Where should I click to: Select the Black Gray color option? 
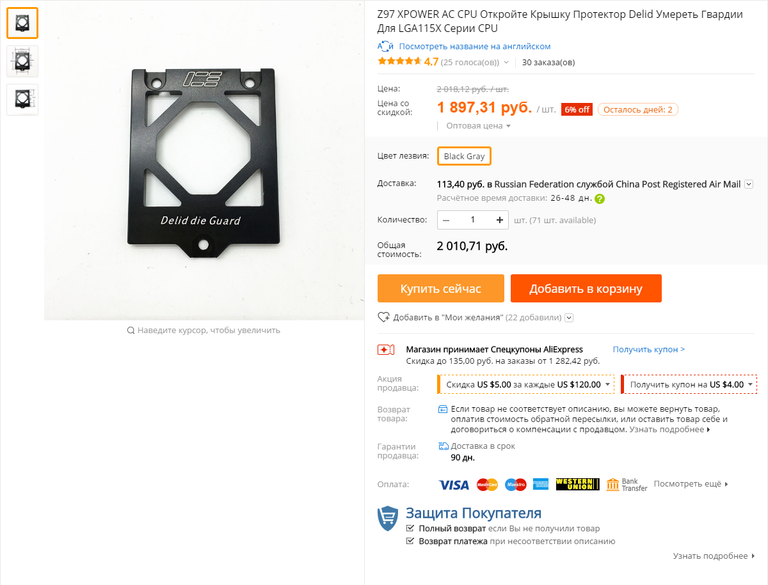pos(465,157)
